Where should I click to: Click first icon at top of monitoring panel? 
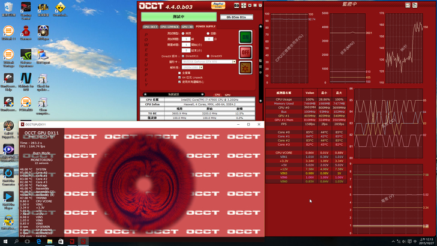[x=408, y=5]
